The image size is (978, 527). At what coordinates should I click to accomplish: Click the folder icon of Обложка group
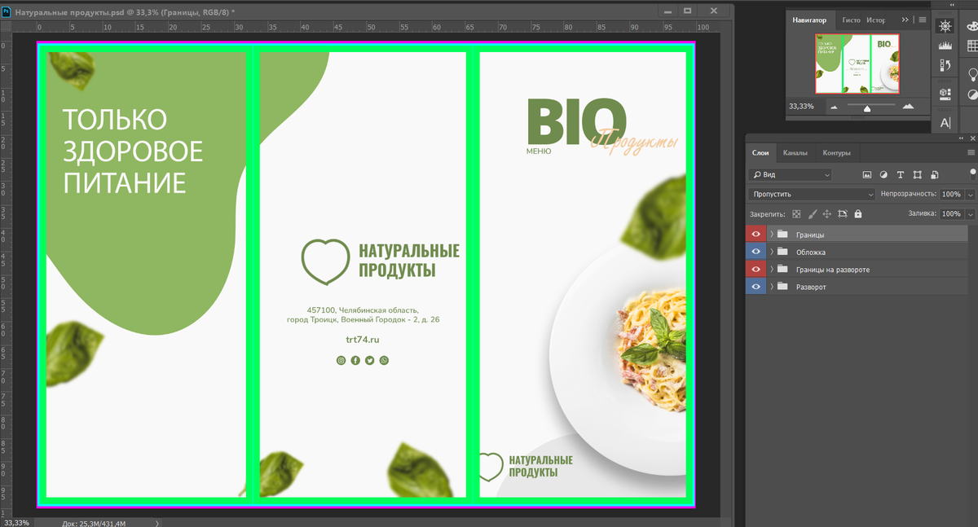(783, 252)
